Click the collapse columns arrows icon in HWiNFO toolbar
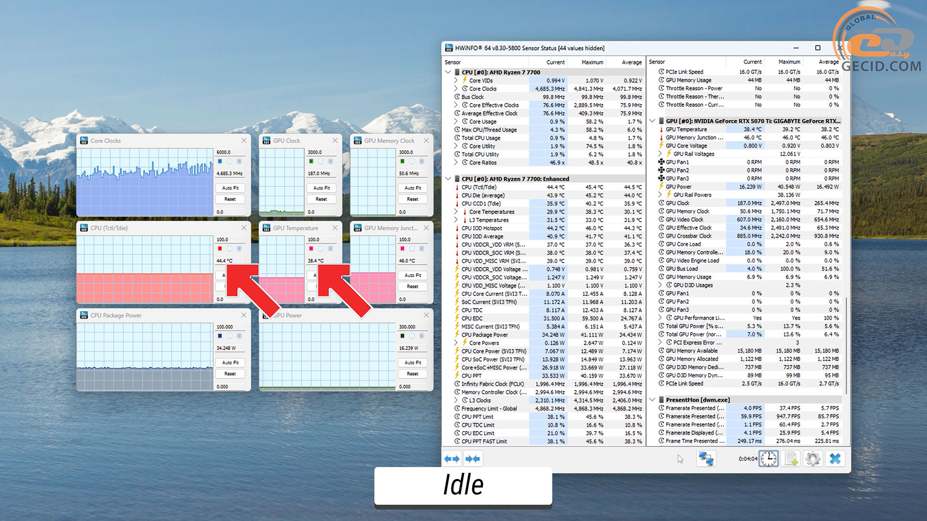This screenshot has height=521, width=927. tap(473, 459)
